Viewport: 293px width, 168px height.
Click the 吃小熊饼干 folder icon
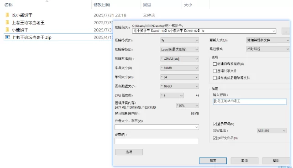click(7, 15)
